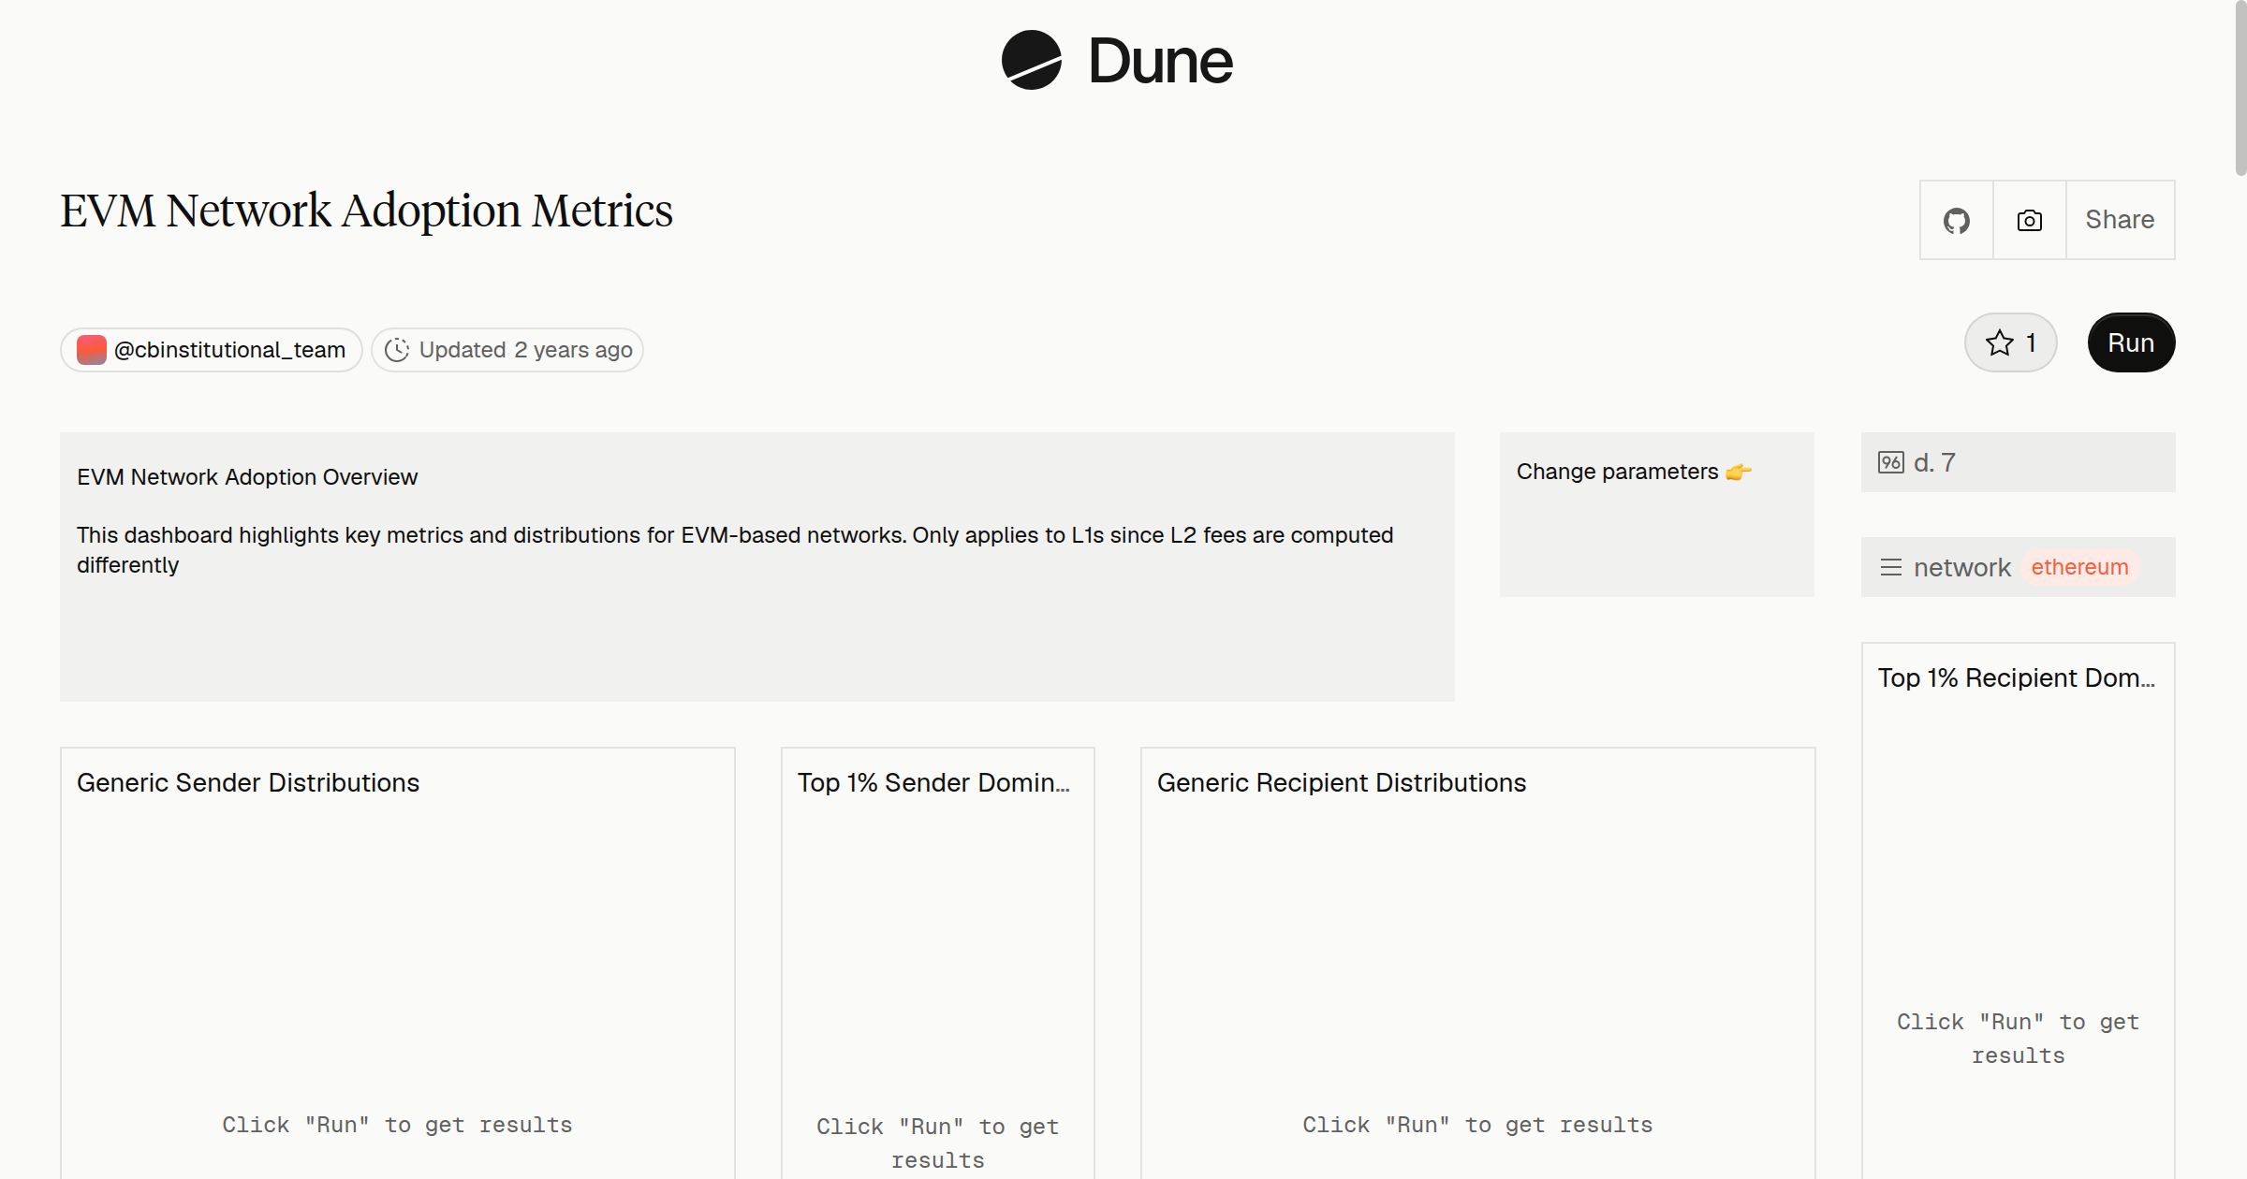
Task: Open the network ethereum dropdown
Action: (x=2018, y=567)
